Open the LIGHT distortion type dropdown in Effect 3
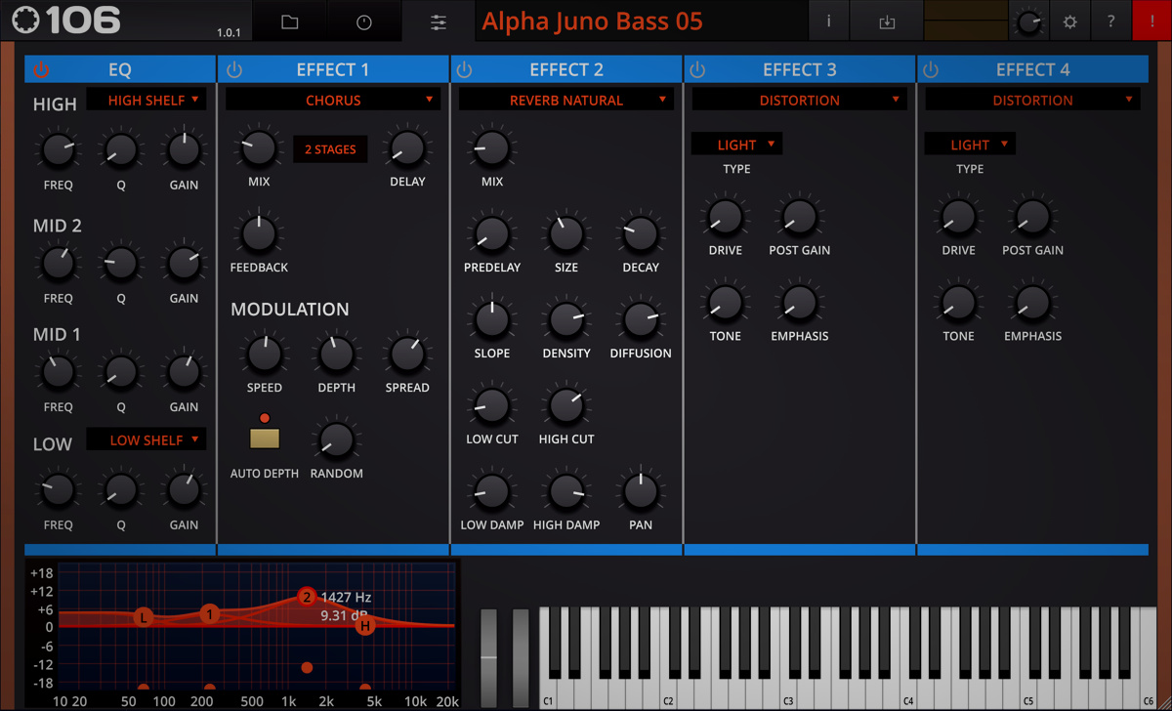The width and height of the screenshot is (1172, 711). 736,143
